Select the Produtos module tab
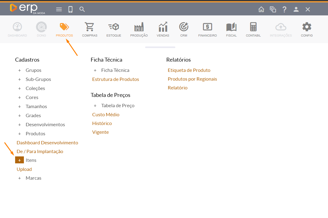Screen dimensions: 328x218 coord(64,30)
